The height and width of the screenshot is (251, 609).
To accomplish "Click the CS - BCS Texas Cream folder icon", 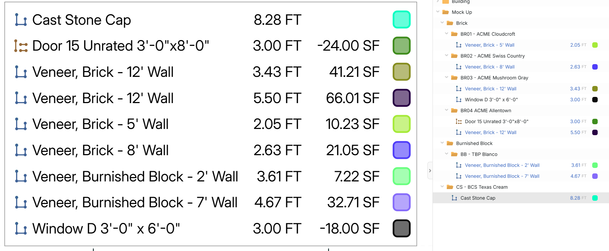I will [450, 187].
